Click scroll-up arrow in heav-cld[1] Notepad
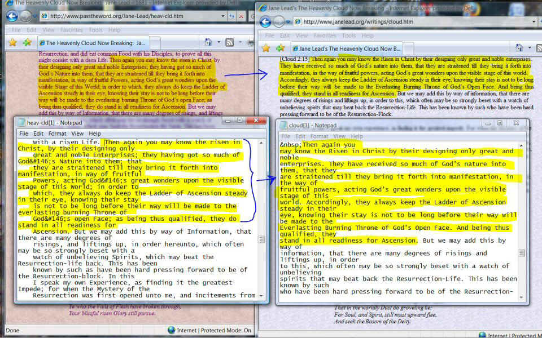 261,143
